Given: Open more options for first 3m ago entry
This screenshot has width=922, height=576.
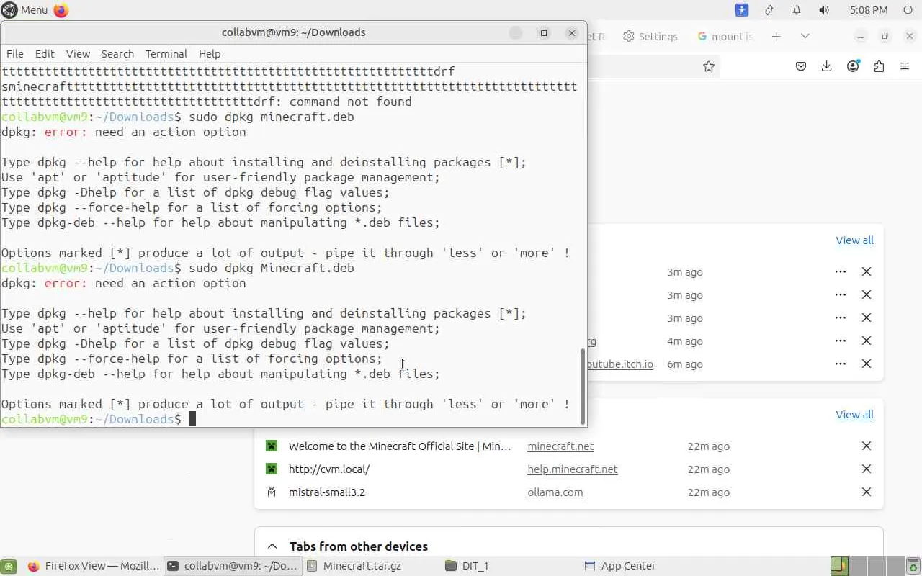Looking at the screenshot, I should 841,271.
